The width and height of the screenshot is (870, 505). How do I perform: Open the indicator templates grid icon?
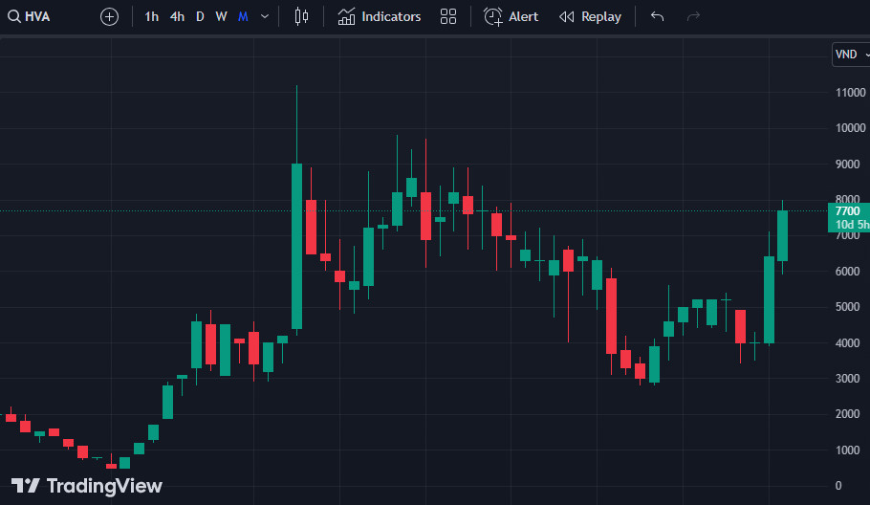[x=448, y=16]
